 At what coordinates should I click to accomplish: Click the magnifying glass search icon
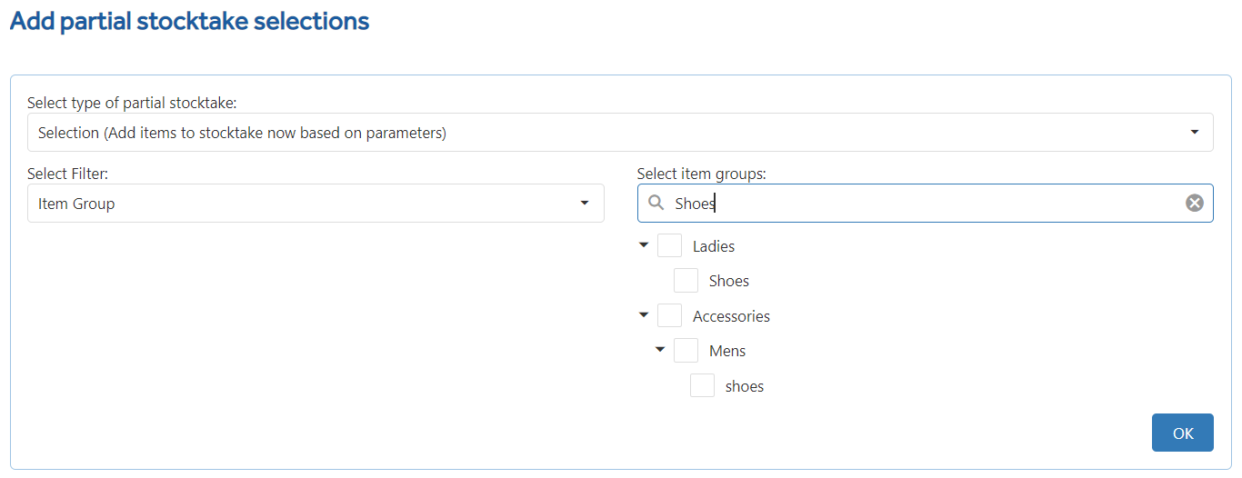click(x=656, y=203)
